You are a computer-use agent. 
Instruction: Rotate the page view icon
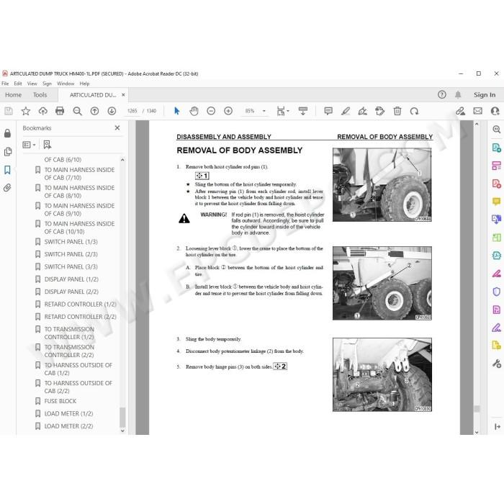tap(414, 111)
